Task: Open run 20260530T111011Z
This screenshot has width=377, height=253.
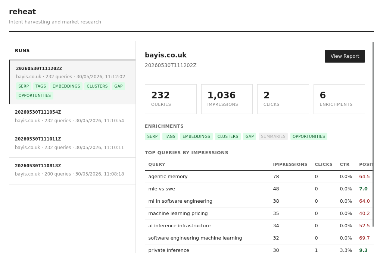Action: (x=72, y=144)
